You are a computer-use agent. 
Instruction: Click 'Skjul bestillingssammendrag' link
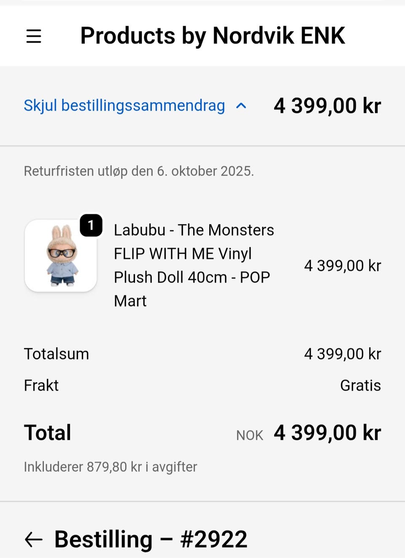124,106
